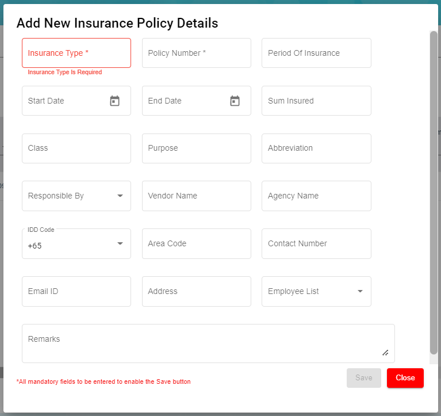Click the Contact Number field
This screenshot has height=416, width=441.
tap(316, 244)
